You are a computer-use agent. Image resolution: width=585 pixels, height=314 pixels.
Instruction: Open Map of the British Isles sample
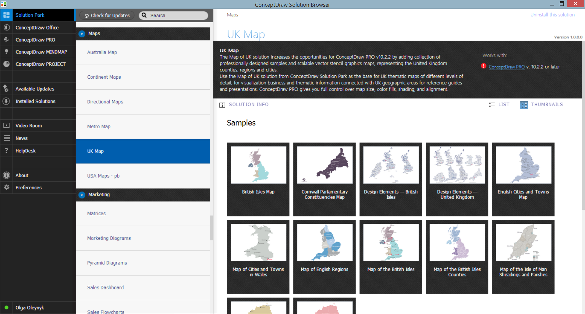(x=391, y=257)
